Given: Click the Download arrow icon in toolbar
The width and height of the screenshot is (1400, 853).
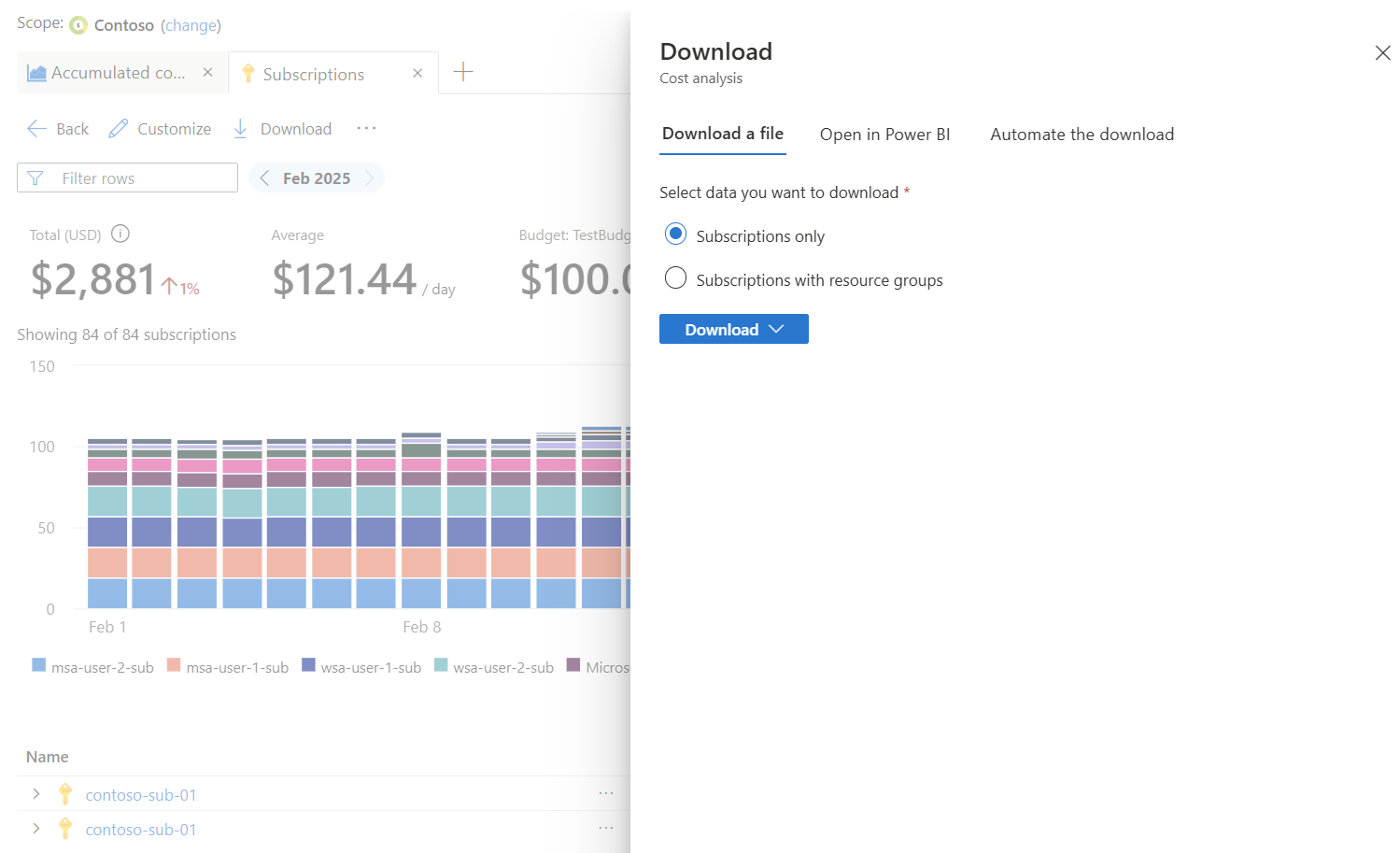Looking at the screenshot, I should tap(240, 129).
